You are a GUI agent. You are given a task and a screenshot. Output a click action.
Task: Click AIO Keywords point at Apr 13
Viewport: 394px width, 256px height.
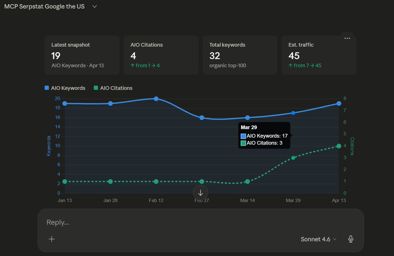tap(339, 104)
